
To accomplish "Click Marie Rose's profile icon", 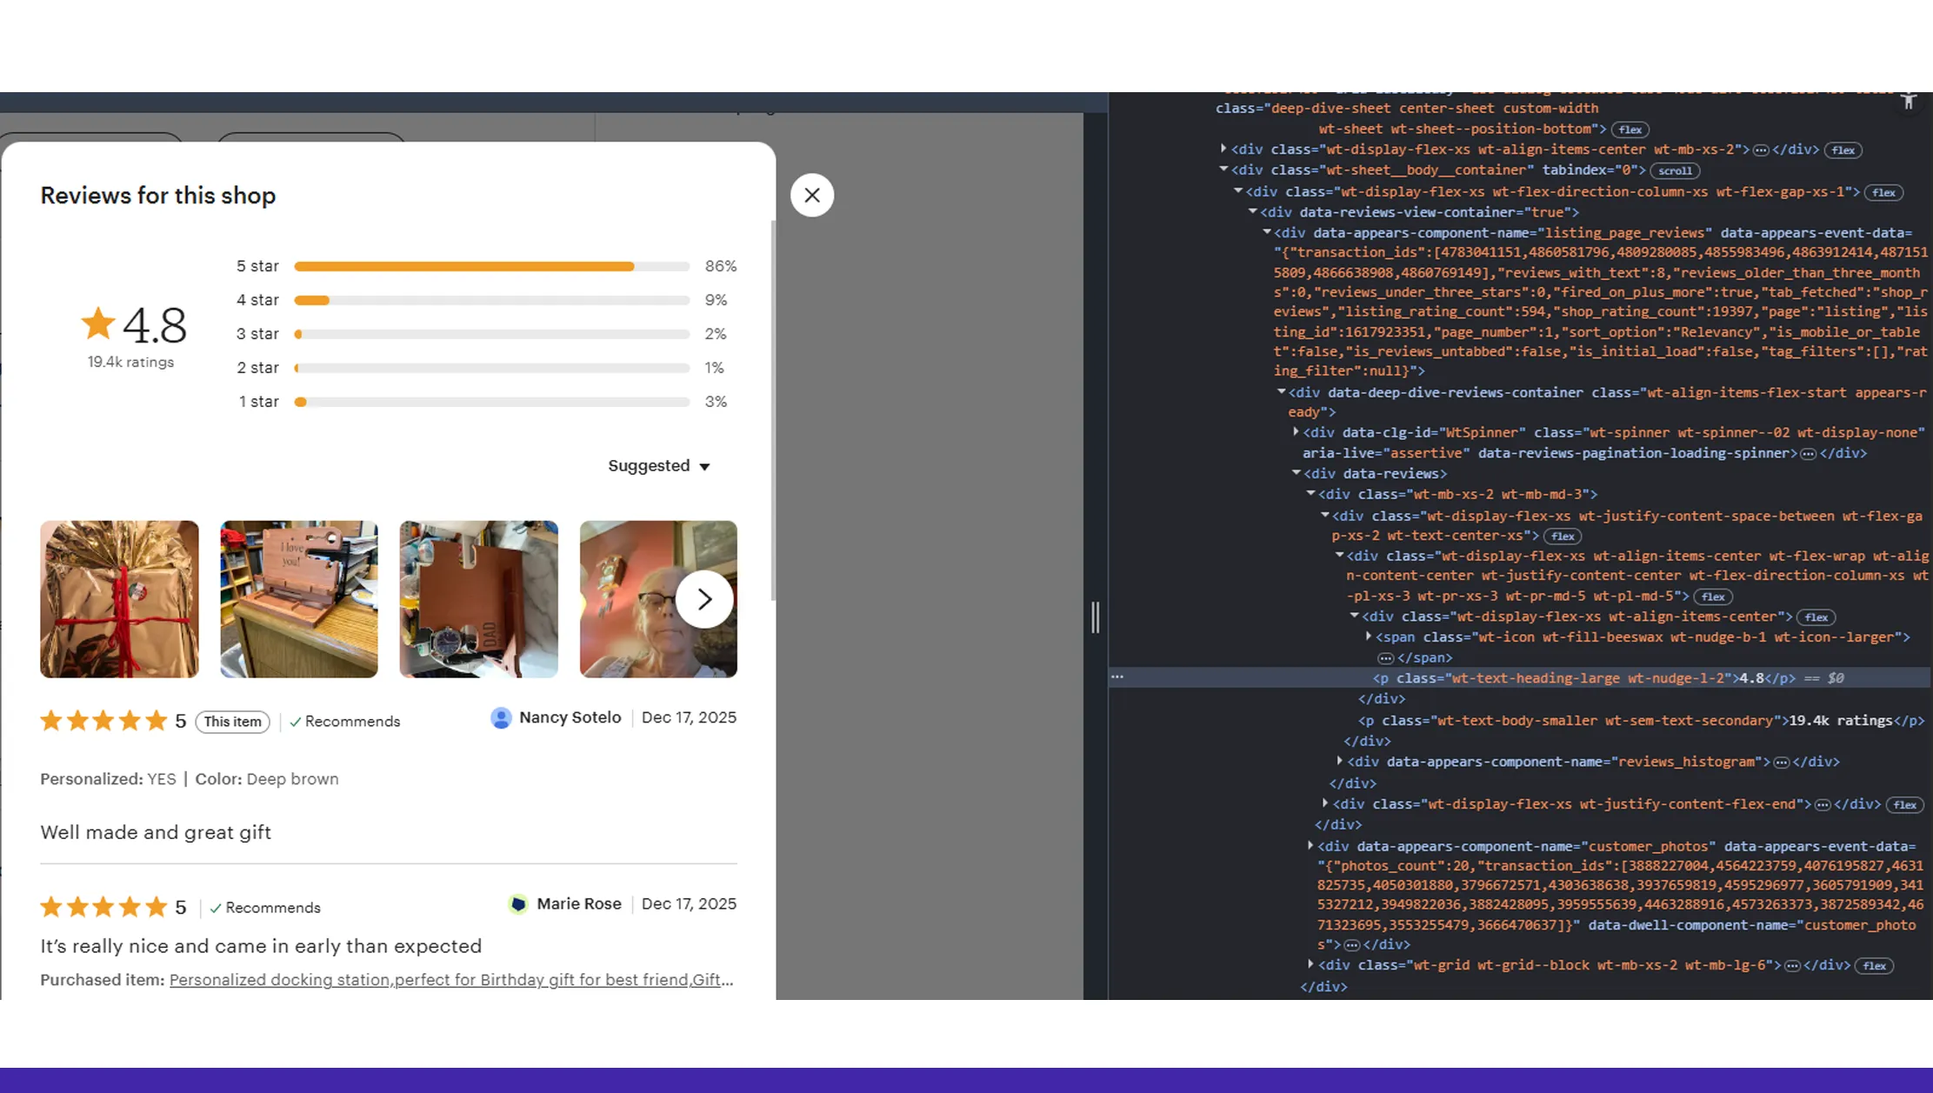I will [x=519, y=904].
